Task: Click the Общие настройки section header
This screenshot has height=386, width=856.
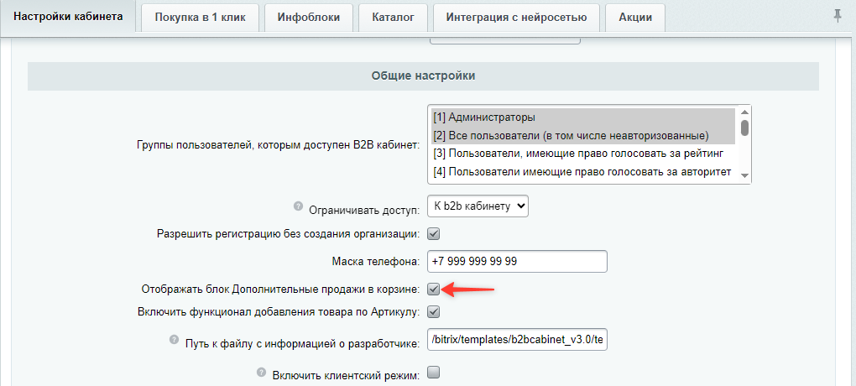Action: pyautogui.click(x=423, y=76)
